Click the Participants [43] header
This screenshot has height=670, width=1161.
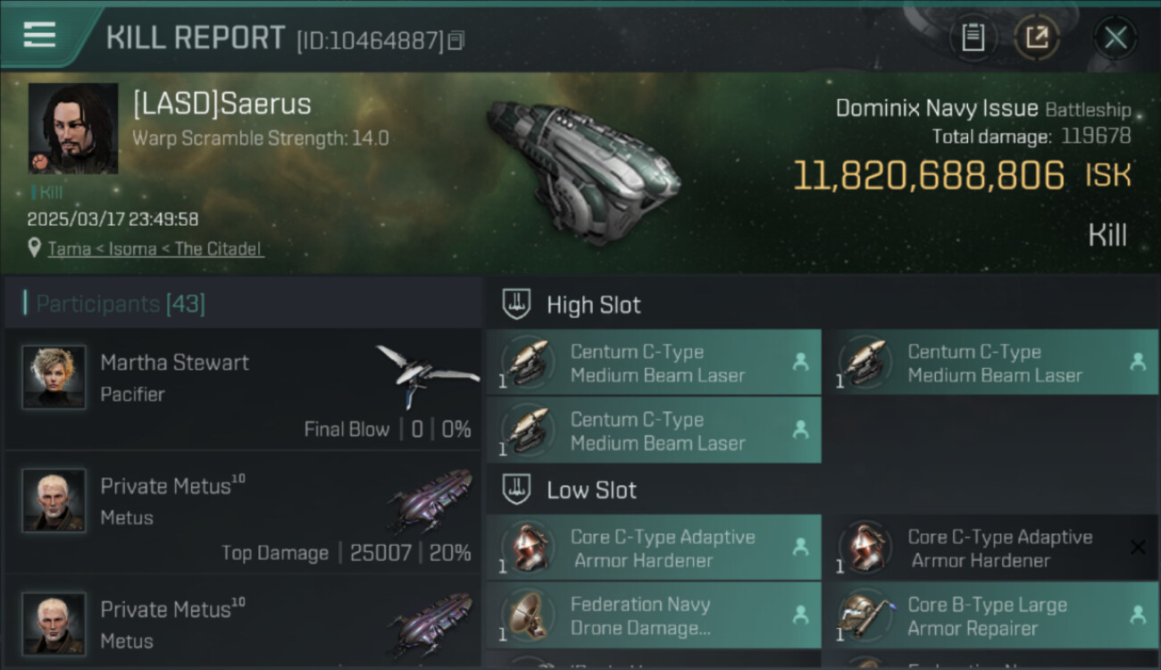point(121,304)
